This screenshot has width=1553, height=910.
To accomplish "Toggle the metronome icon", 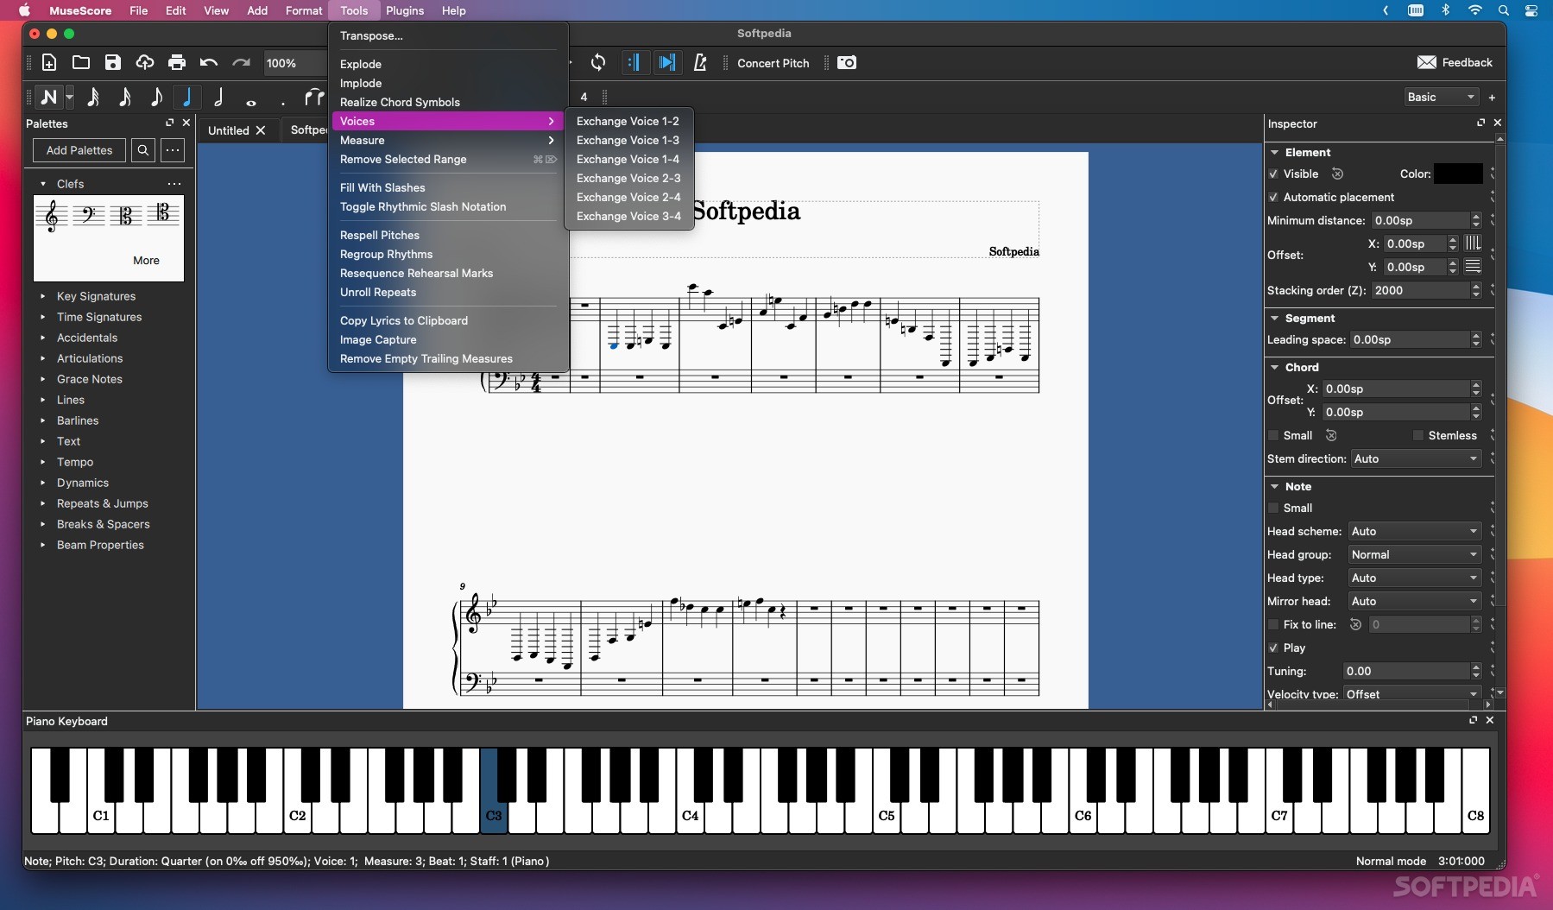I will pos(700,62).
